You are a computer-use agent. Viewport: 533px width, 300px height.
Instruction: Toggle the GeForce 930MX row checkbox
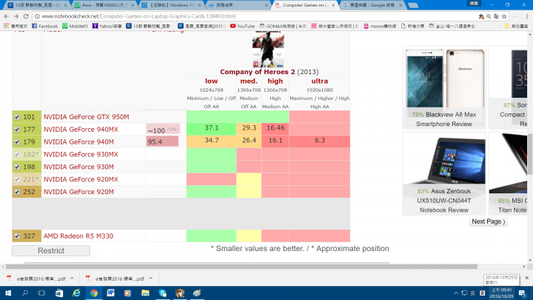tap(17, 154)
